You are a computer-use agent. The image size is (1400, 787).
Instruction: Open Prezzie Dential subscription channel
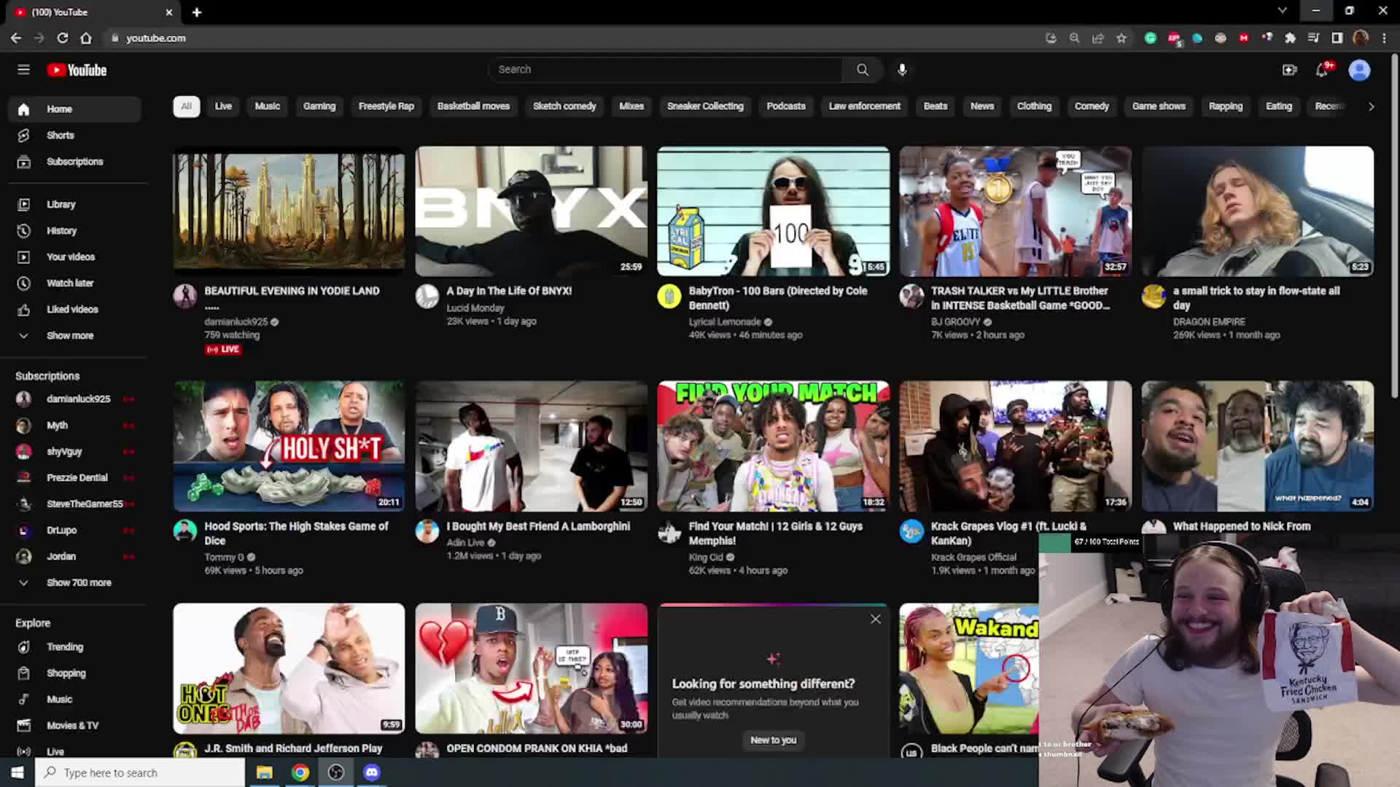pyautogui.click(x=73, y=478)
